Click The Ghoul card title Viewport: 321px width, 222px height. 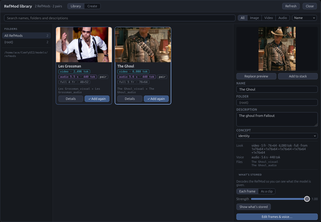(x=126, y=66)
